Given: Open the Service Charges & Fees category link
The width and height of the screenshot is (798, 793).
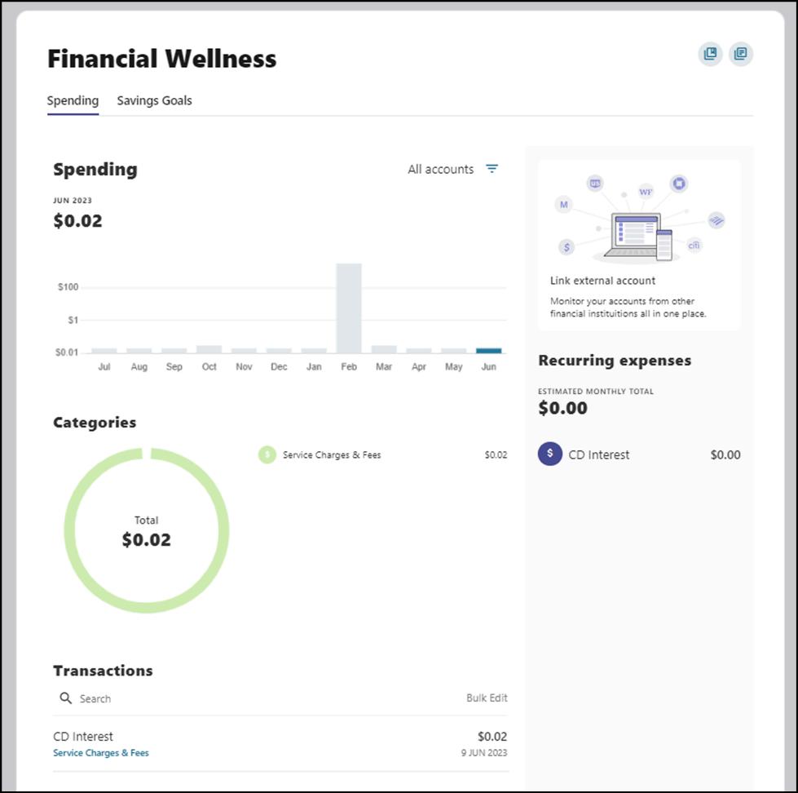Looking at the screenshot, I should (101, 753).
